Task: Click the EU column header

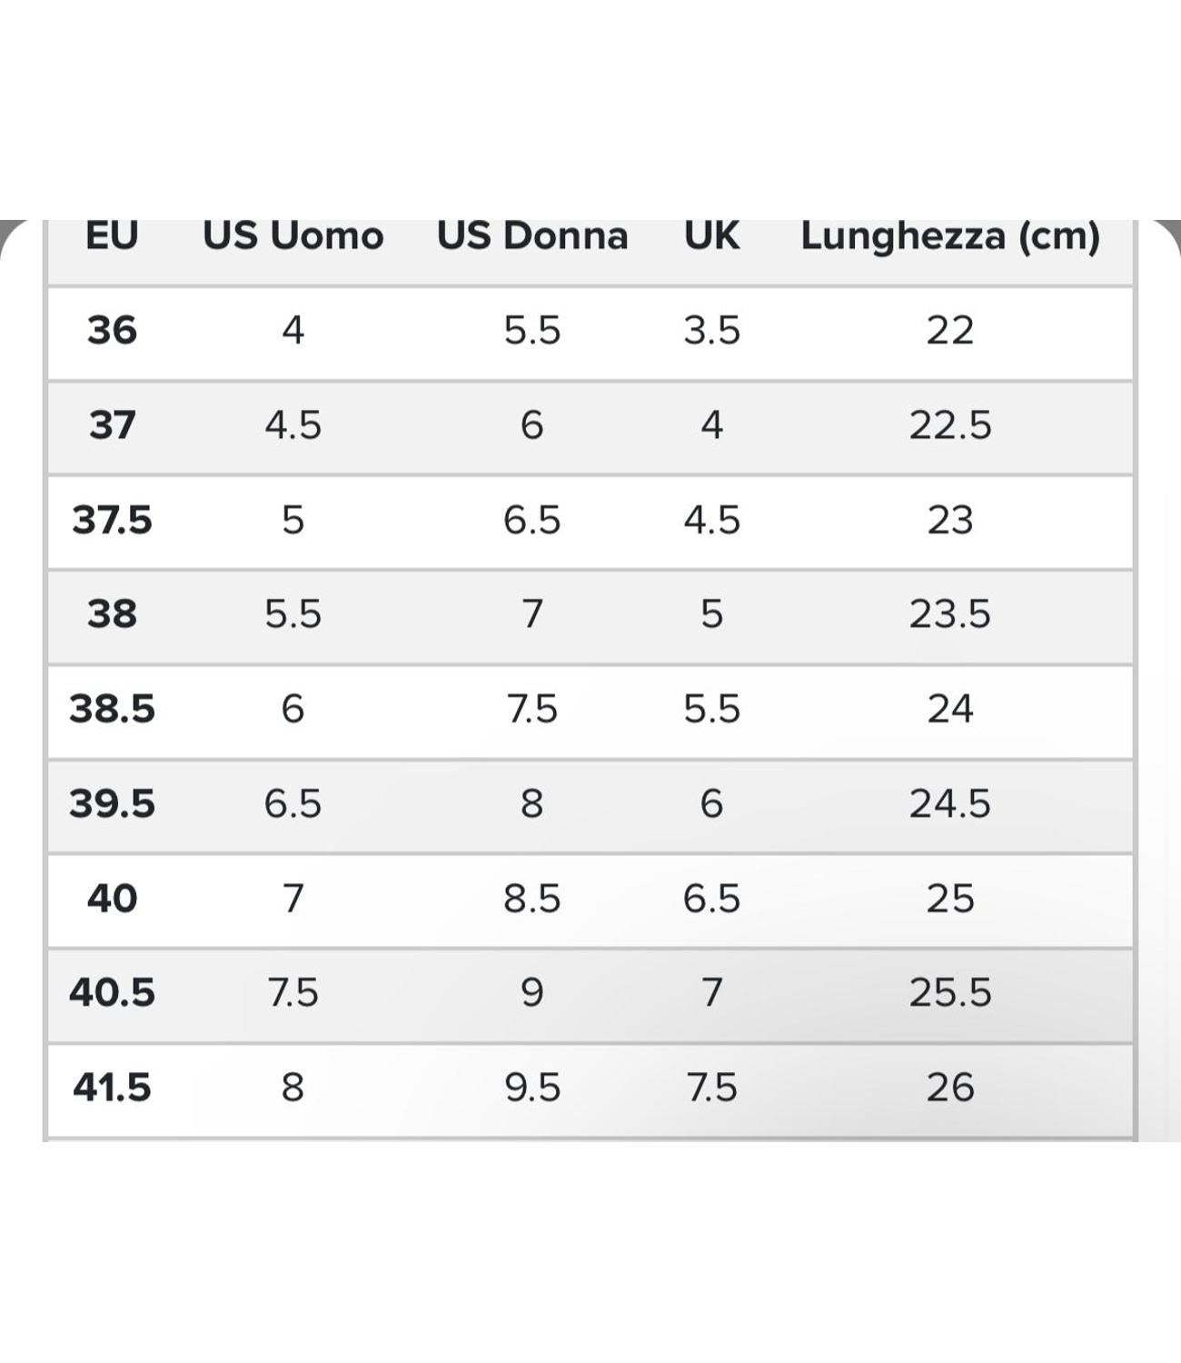Action: click(112, 236)
